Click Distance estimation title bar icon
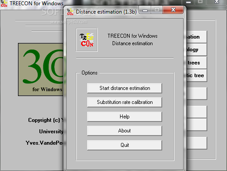 coord(70,12)
